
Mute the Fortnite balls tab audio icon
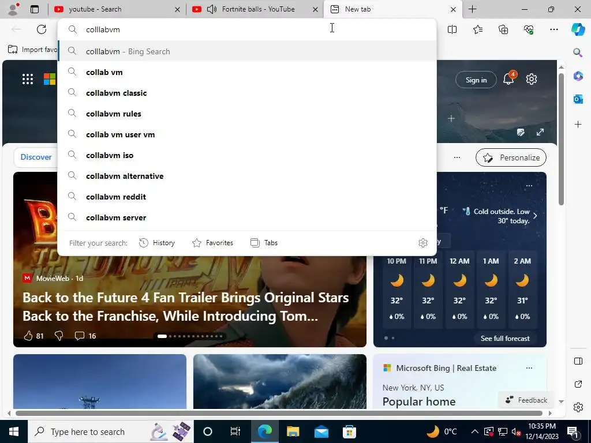point(212,9)
